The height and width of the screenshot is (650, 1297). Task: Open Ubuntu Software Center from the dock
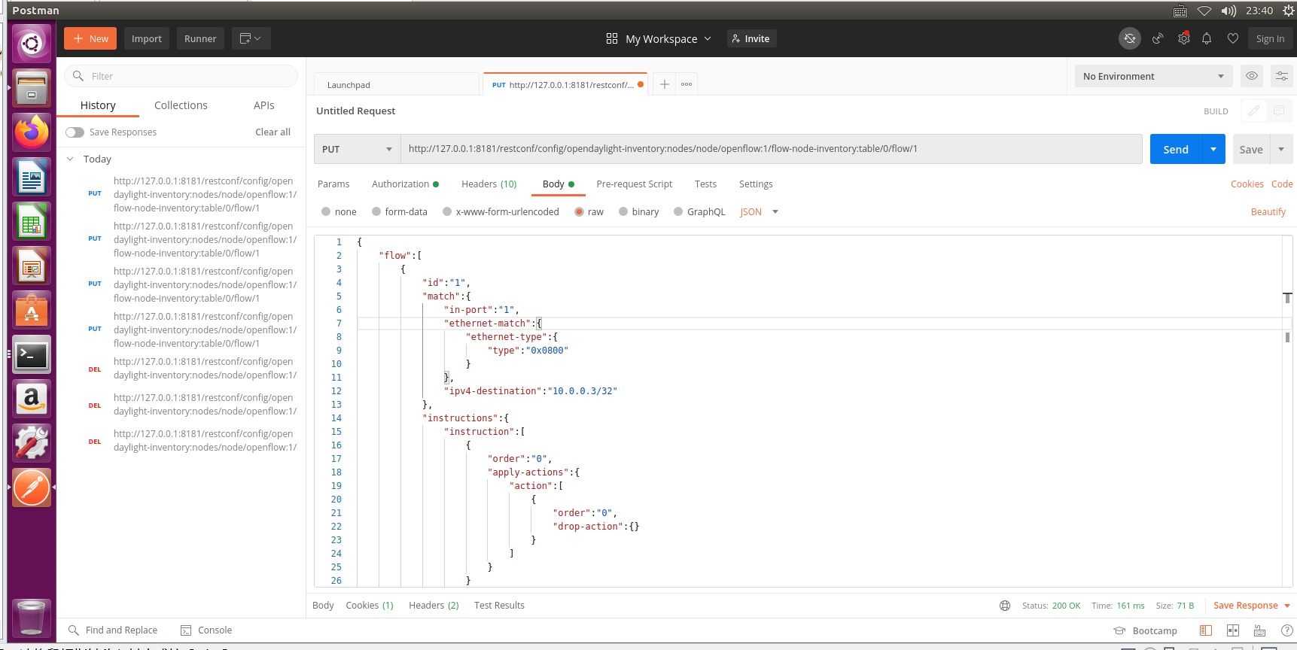click(32, 311)
